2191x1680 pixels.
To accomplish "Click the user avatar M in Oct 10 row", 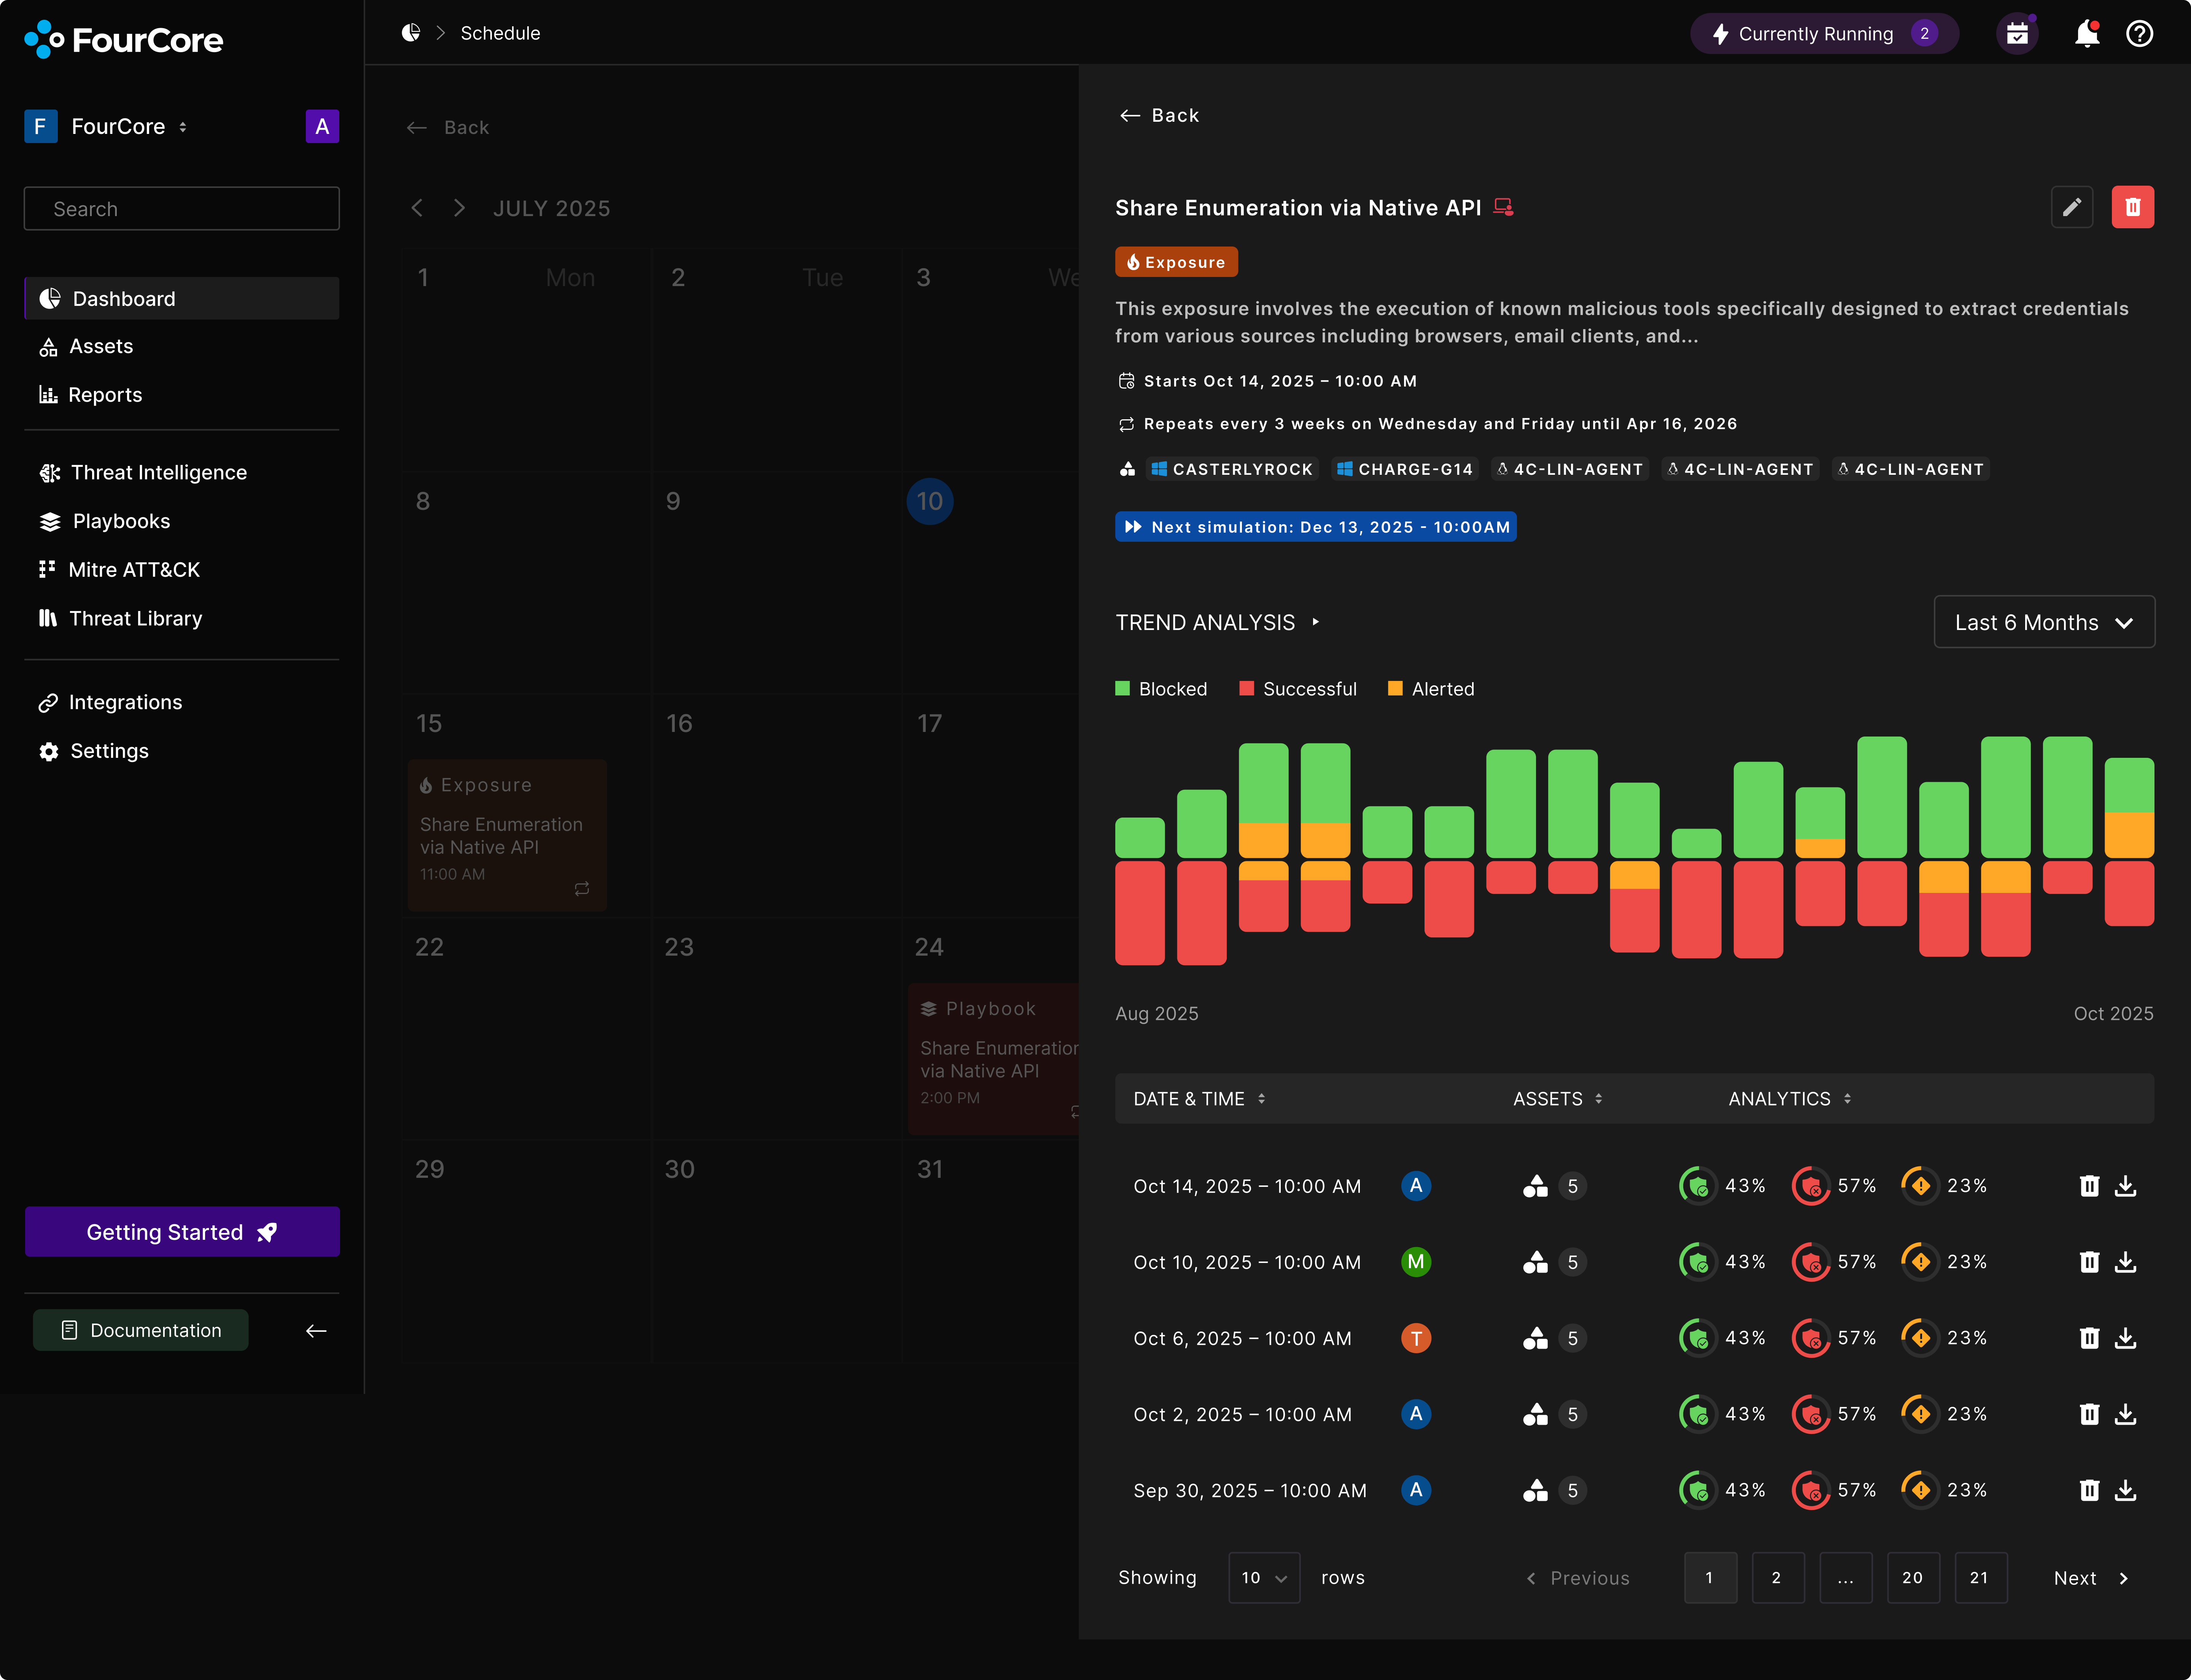I will (x=1416, y=1262).
